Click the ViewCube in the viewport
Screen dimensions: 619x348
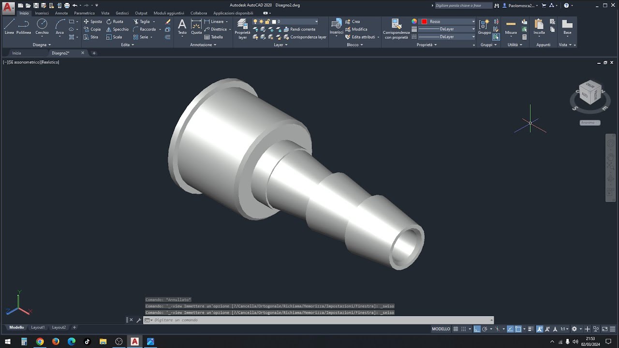[x=590, y=92]
